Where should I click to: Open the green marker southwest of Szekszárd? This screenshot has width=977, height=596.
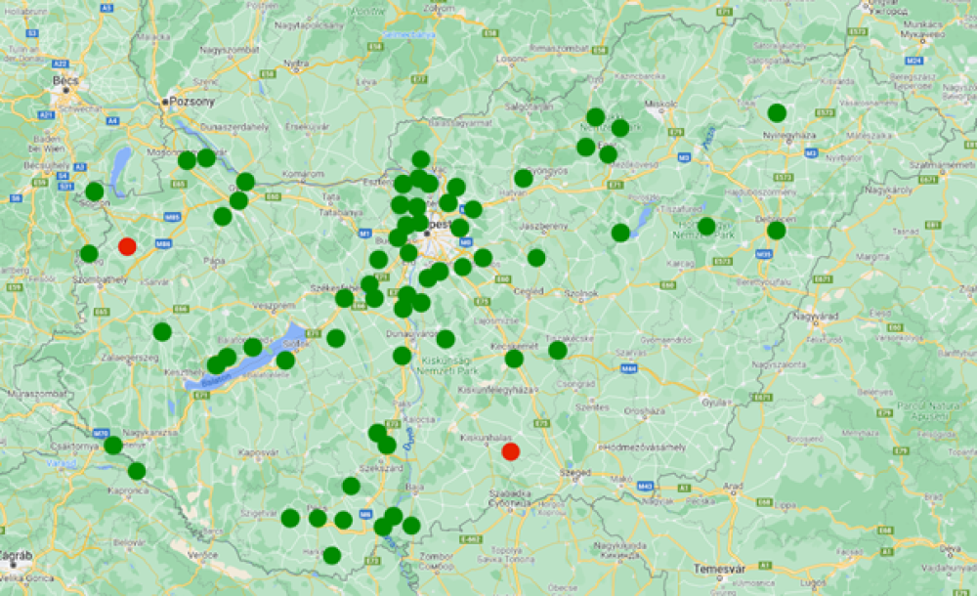[x=351, y=486]
